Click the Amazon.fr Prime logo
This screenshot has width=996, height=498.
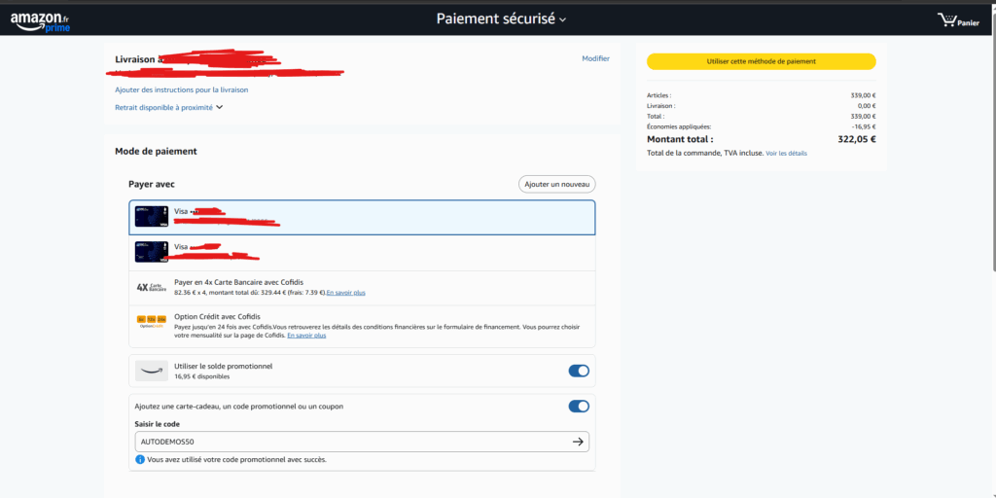click(40, 21)
